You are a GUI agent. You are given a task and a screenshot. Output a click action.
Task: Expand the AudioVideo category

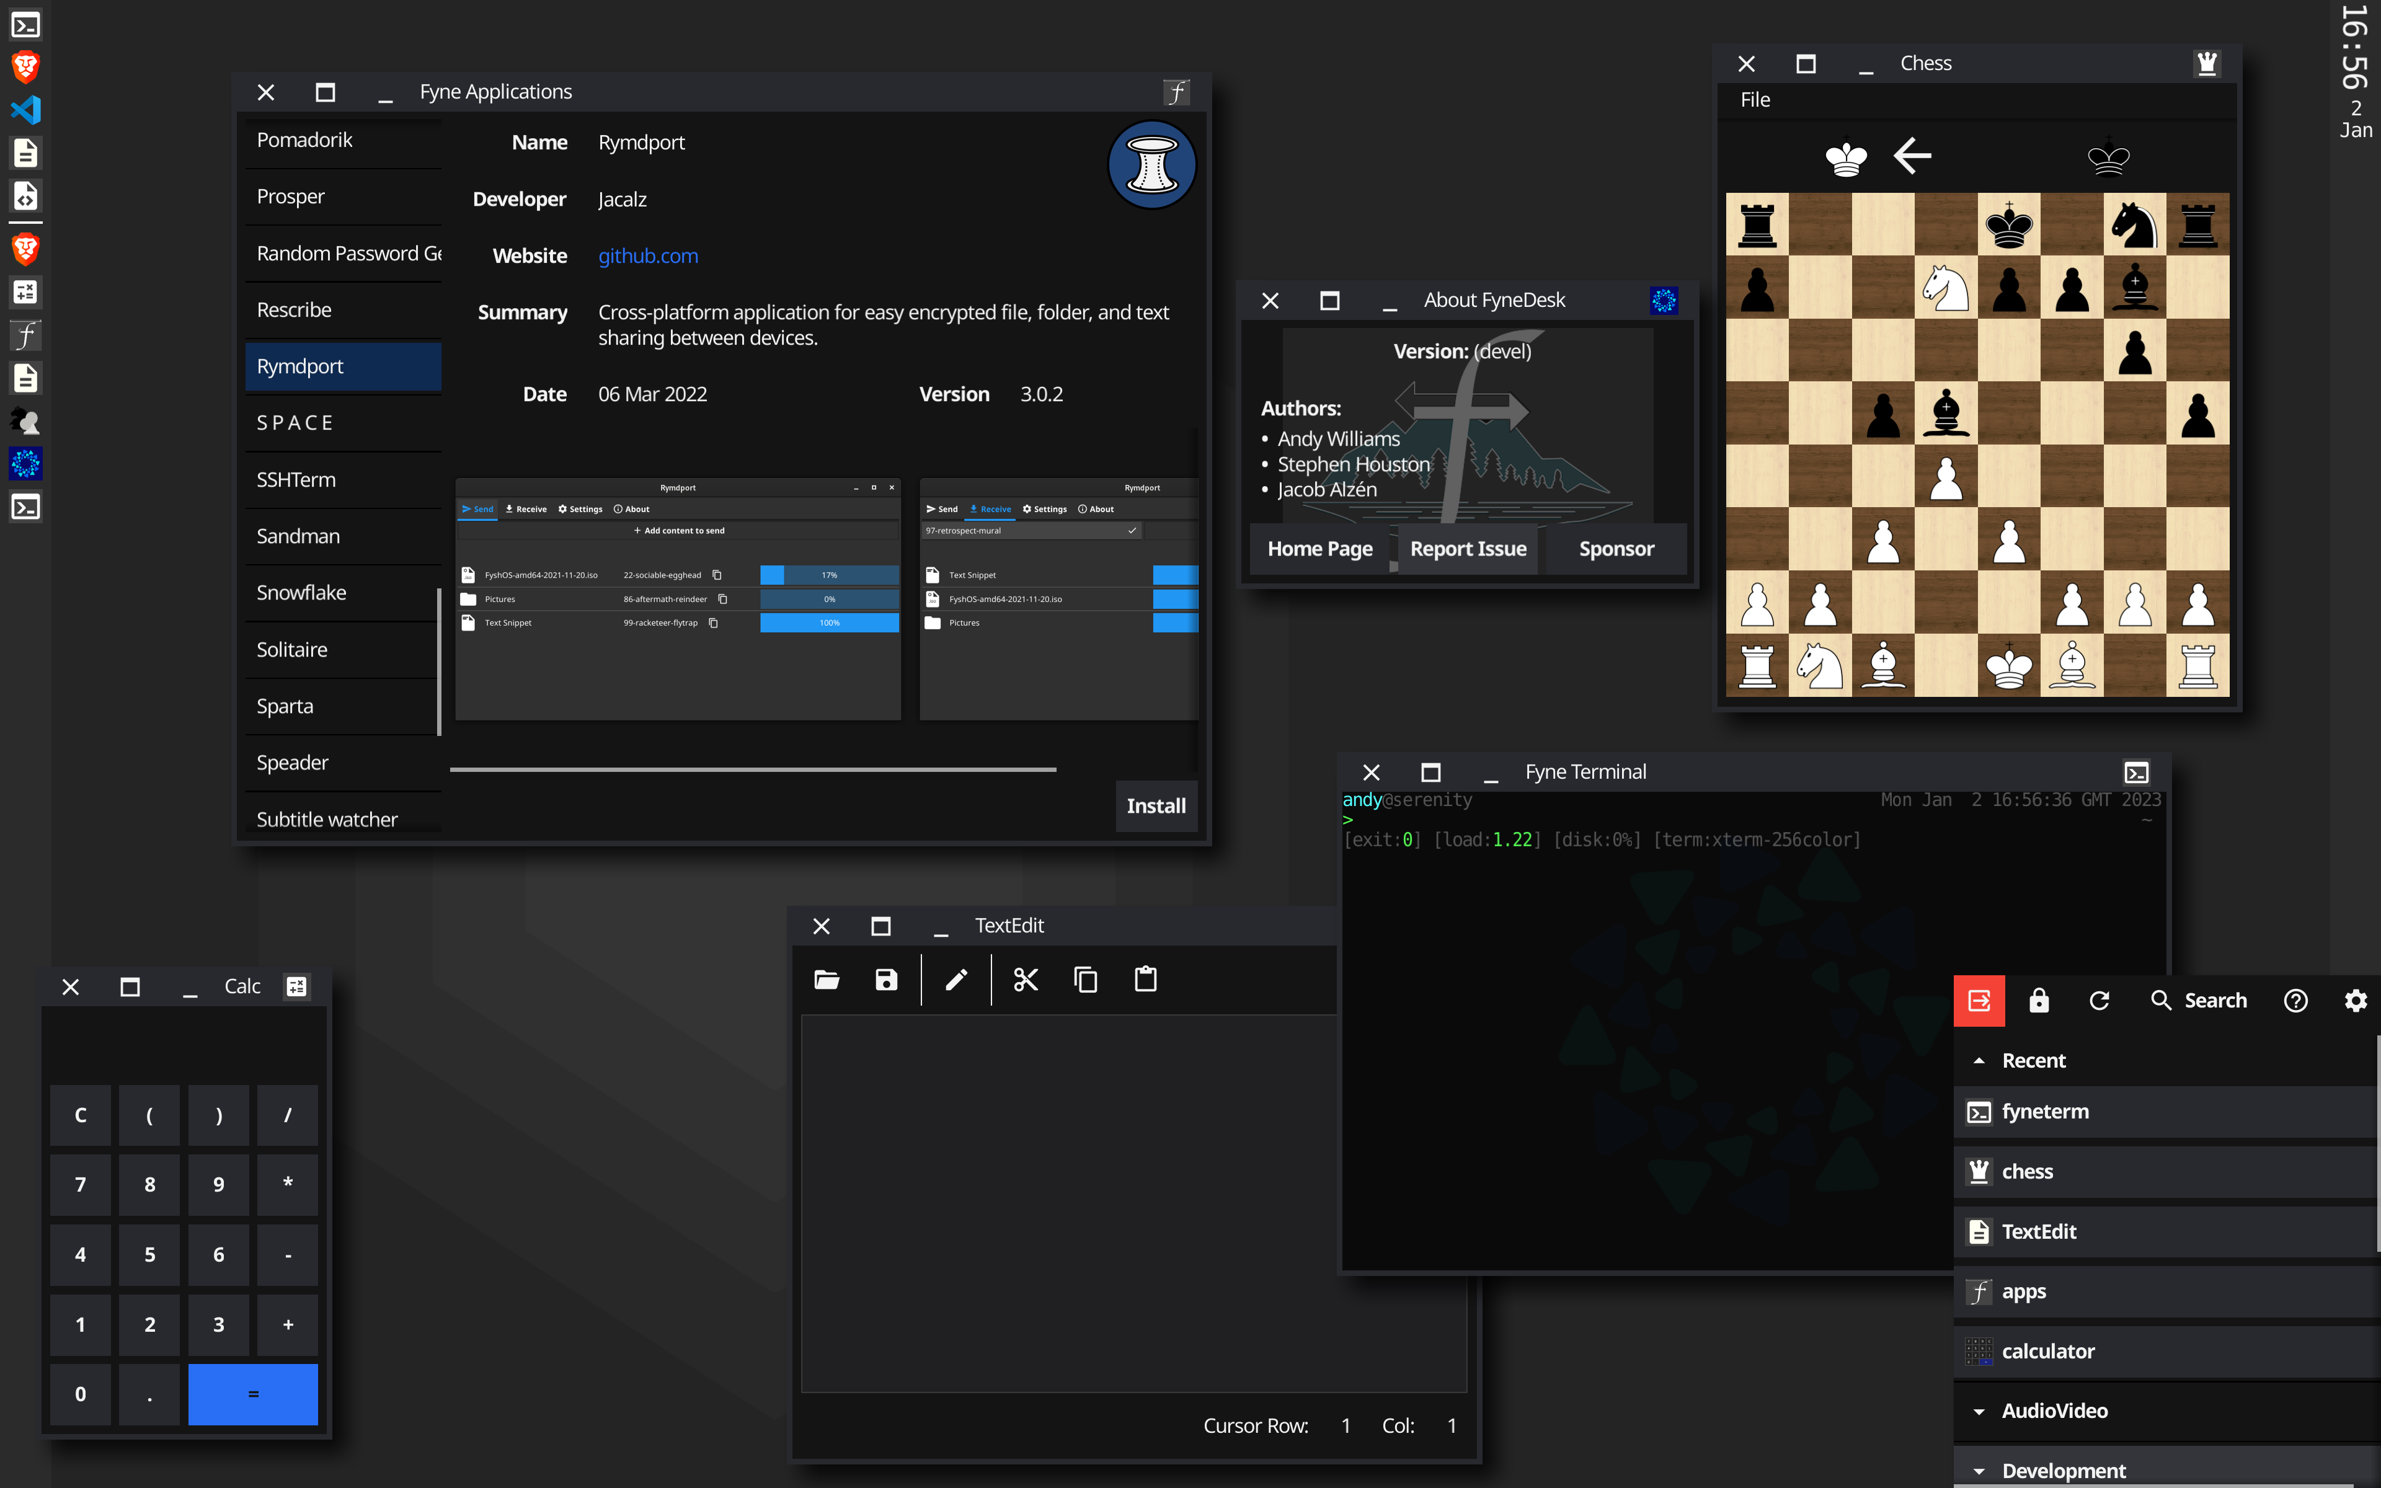click(1980, 1411)
